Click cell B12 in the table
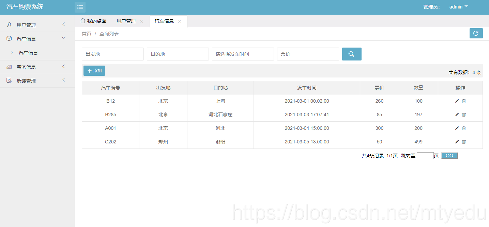This screenshot has height=227, width=489. pyautogui.click(x=110, y=101)
